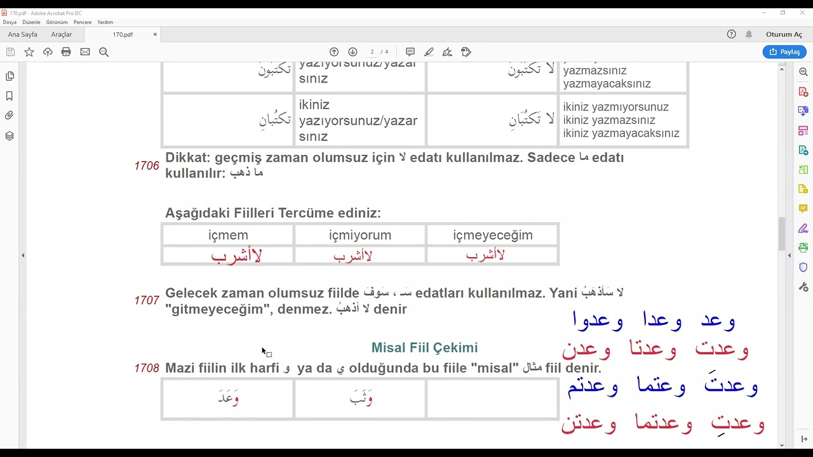
Task: Star the document as favorite
Action: pos(29,52)
